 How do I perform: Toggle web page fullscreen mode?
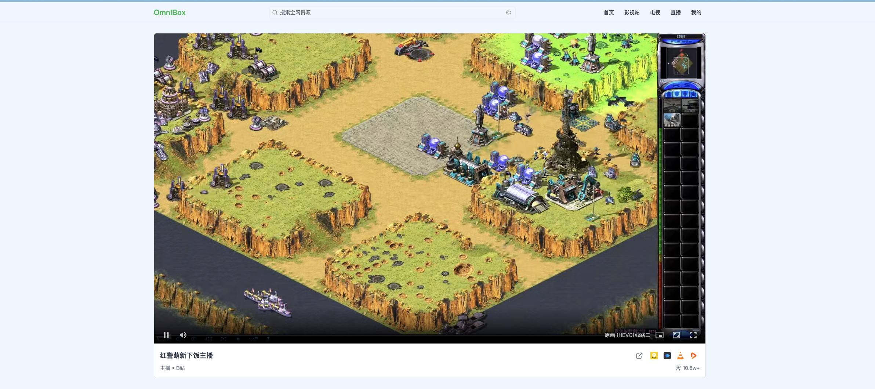pyautogui.click(x=676, y=335)
